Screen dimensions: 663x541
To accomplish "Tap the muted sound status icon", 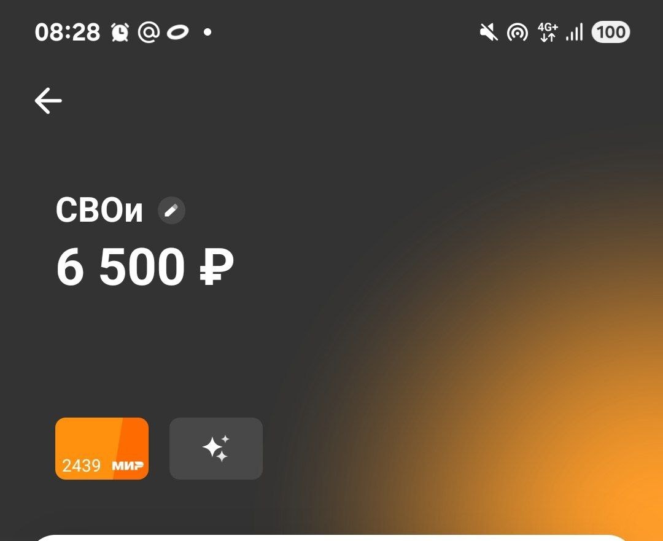I will coord(489,32).
